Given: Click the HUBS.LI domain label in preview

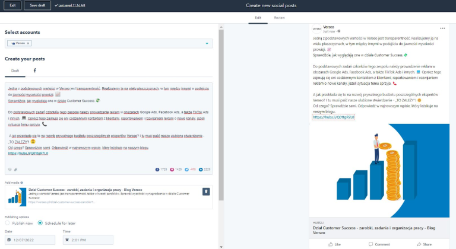Looking at the screenshot, I should [x=318, y=223].
